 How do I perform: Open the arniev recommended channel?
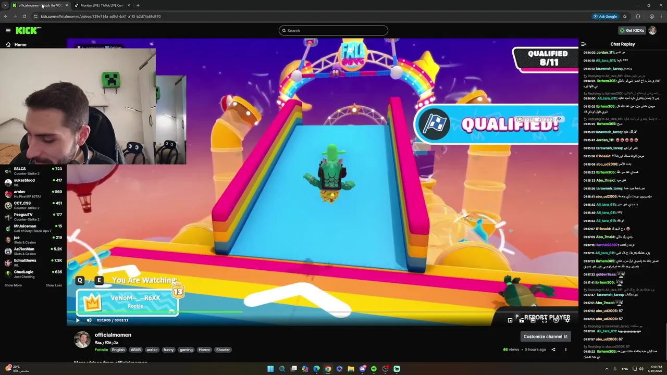[x=33, y=194]
